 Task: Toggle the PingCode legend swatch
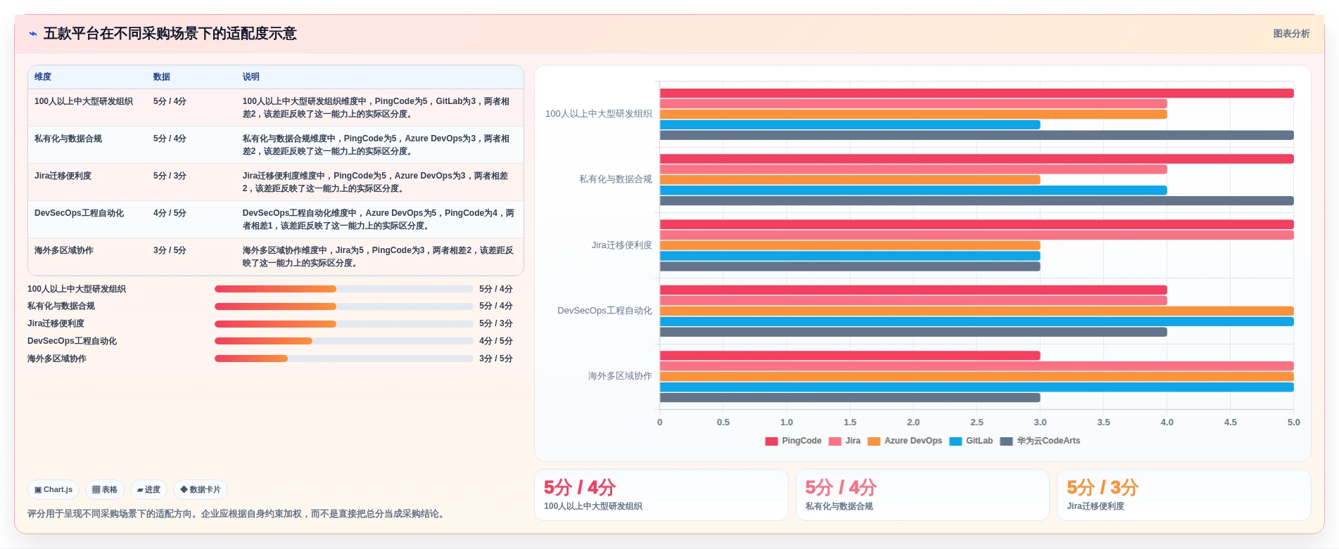pyautogui.click(x=771, y=441)
